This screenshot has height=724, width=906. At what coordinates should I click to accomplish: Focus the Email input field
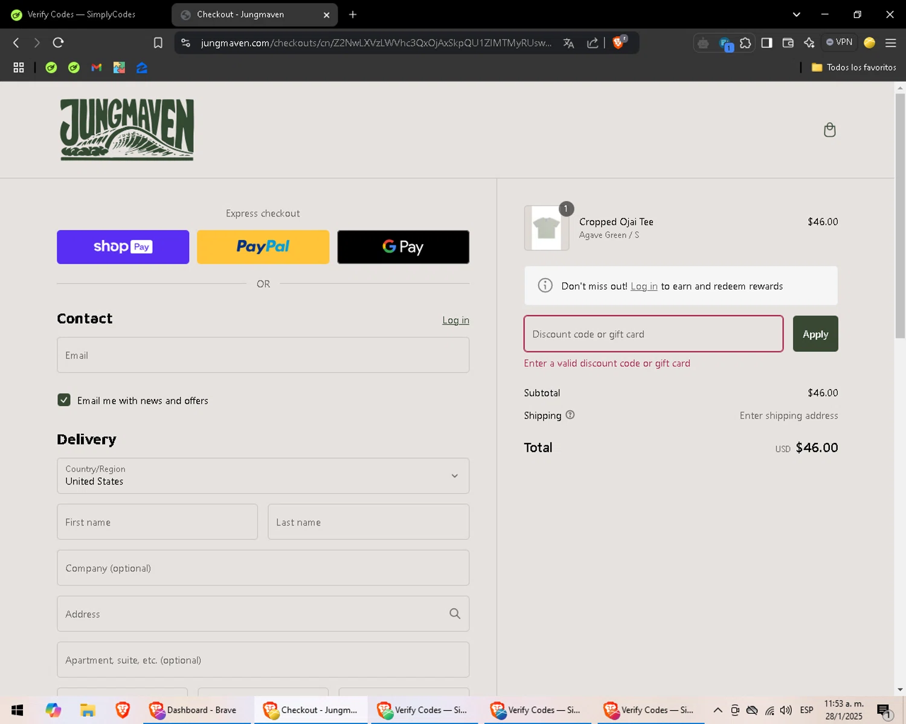(263, 355)
